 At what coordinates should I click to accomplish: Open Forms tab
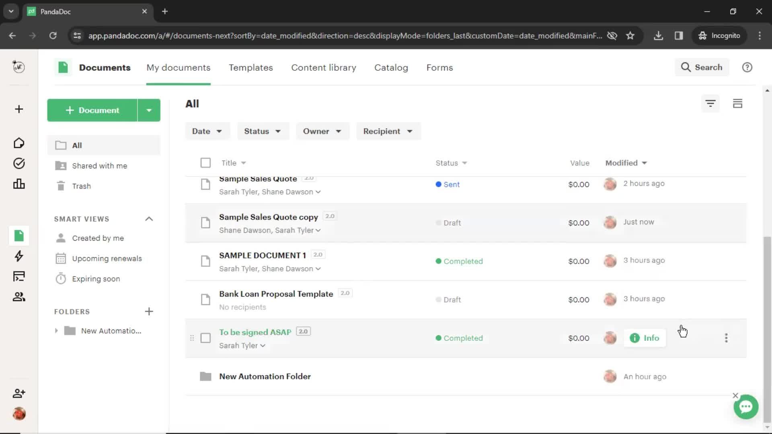click(x=439, y=68)
